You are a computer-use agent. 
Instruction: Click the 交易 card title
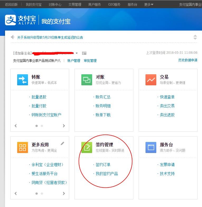tap(164, 77)
